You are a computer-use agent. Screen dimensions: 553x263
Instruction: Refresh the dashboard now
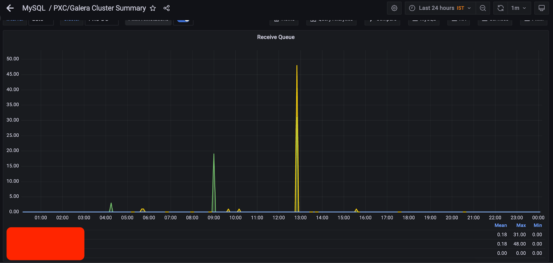pyautogui.click(x=500, y=8)
